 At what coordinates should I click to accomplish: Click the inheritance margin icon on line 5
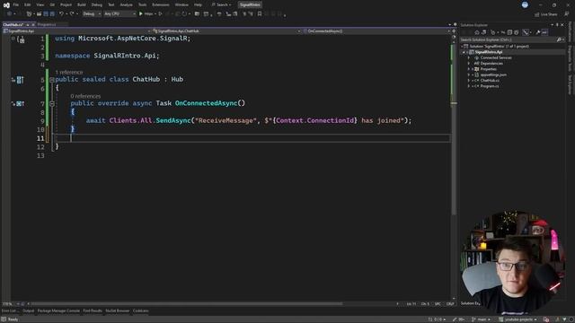pos(20,80)
